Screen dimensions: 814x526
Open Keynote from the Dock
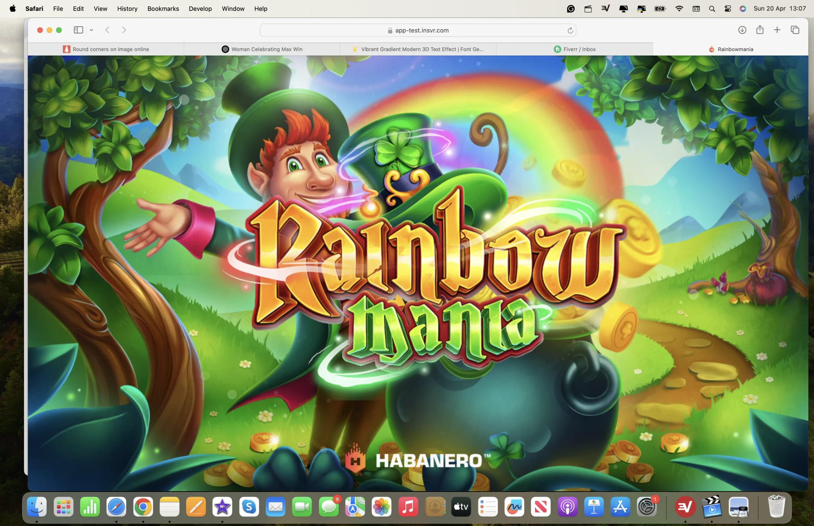[x=594, y=507]
